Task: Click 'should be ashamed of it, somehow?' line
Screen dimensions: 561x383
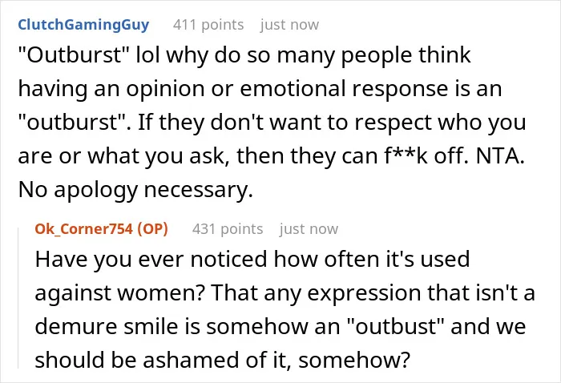Action: [222, 360]
